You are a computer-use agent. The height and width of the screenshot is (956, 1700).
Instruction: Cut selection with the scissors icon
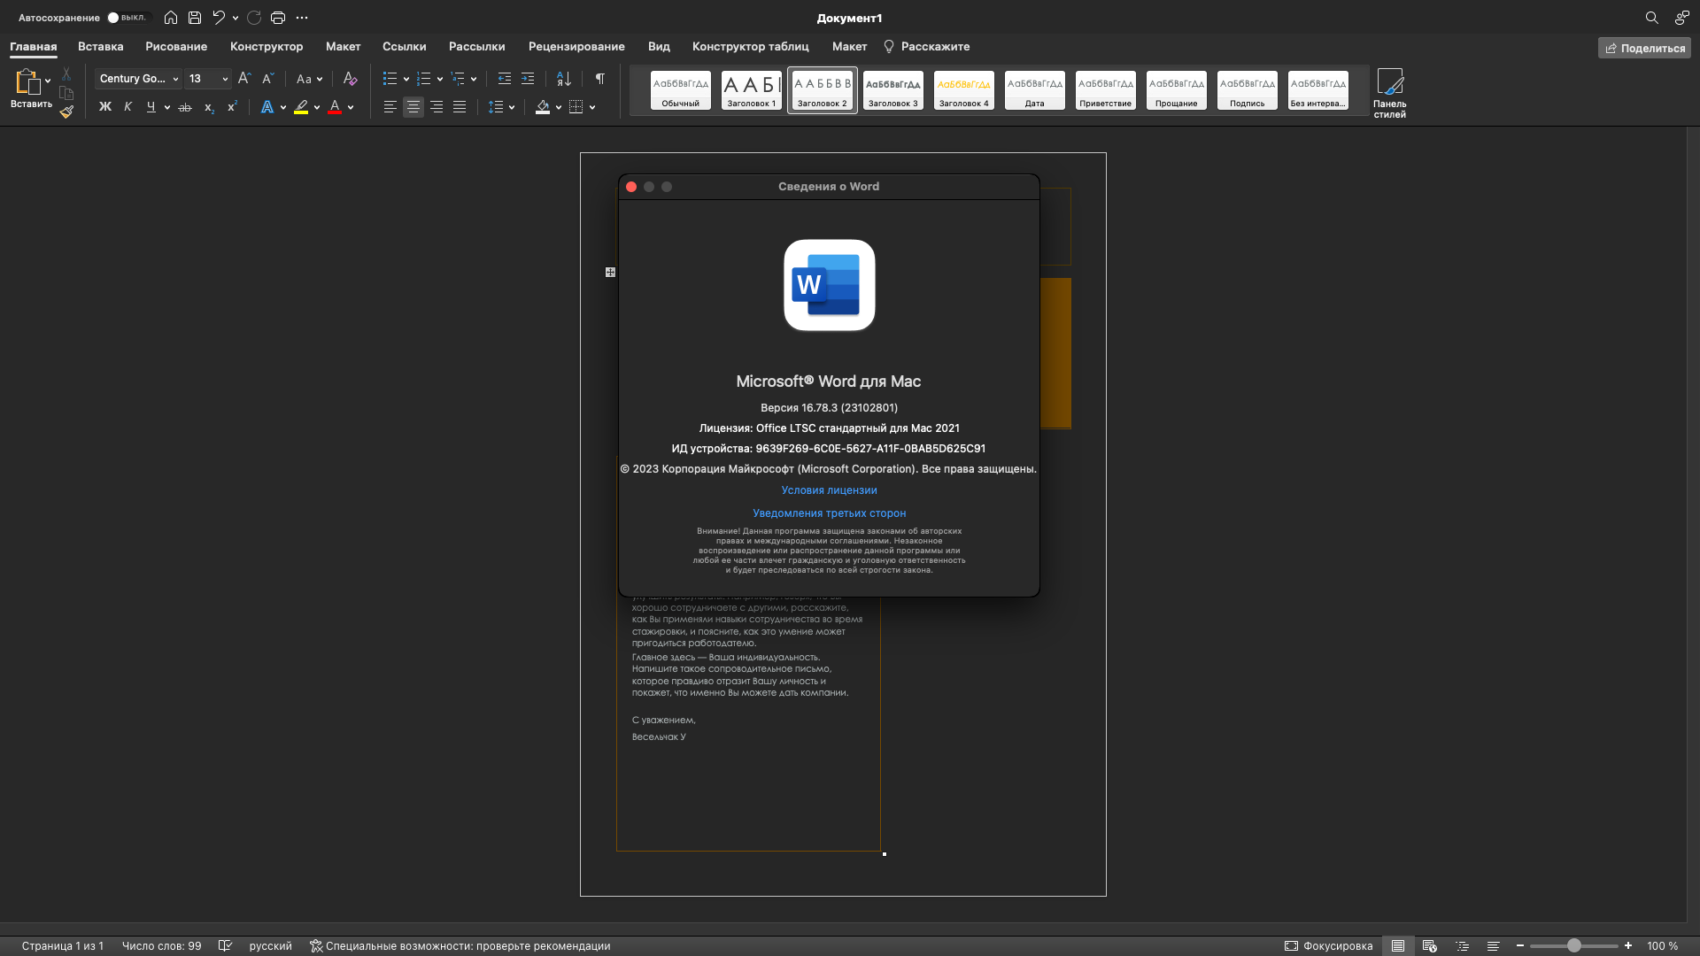(66, 74)
